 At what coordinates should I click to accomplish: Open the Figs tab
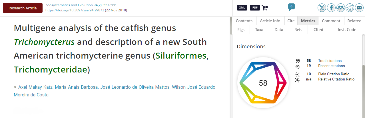click(241, 30)
